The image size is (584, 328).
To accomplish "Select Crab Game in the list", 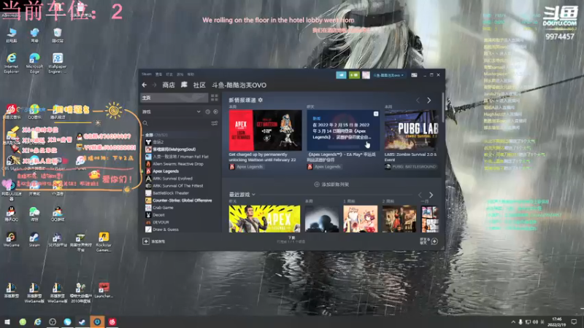I will click(159, 208).
